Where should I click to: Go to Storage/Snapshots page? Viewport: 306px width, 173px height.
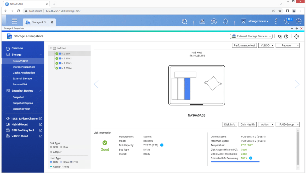click(x=24, y=67)
